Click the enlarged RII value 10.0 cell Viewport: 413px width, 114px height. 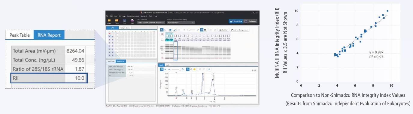[76, 78]
